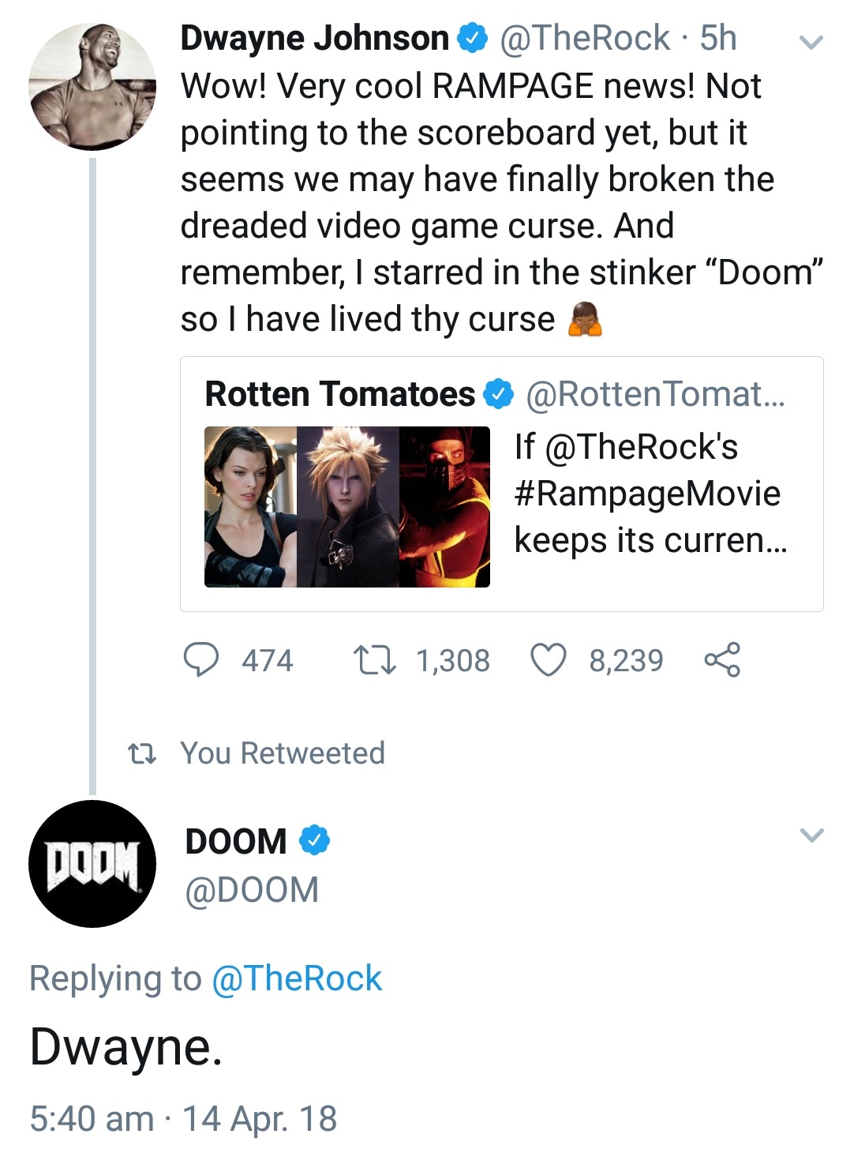The height and width of the screenshot is (1164, 850).
Task: View the quoted tweet's movie image
Action: [347, 506]
